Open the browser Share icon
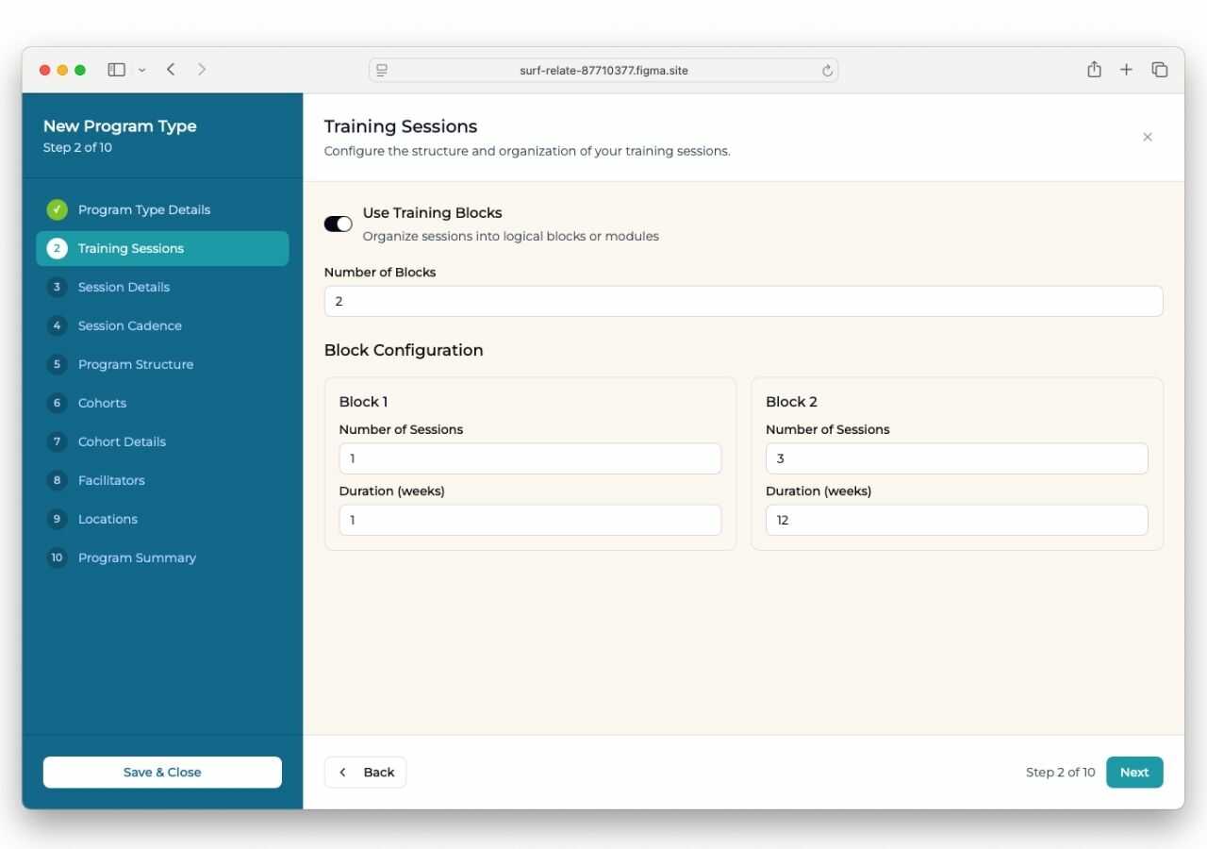This screenshot has height=849, width=1207. [1094, 70]
